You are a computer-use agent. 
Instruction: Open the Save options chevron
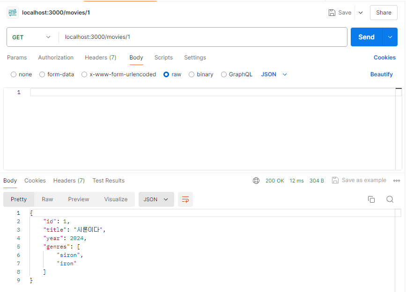point(361,13)
